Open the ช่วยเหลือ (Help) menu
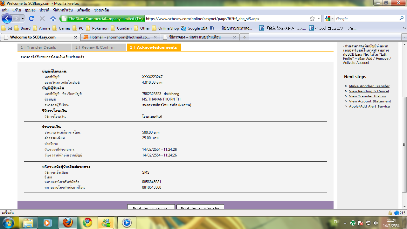Viewport: 407px width, 229px height. [x=101, y=10]
